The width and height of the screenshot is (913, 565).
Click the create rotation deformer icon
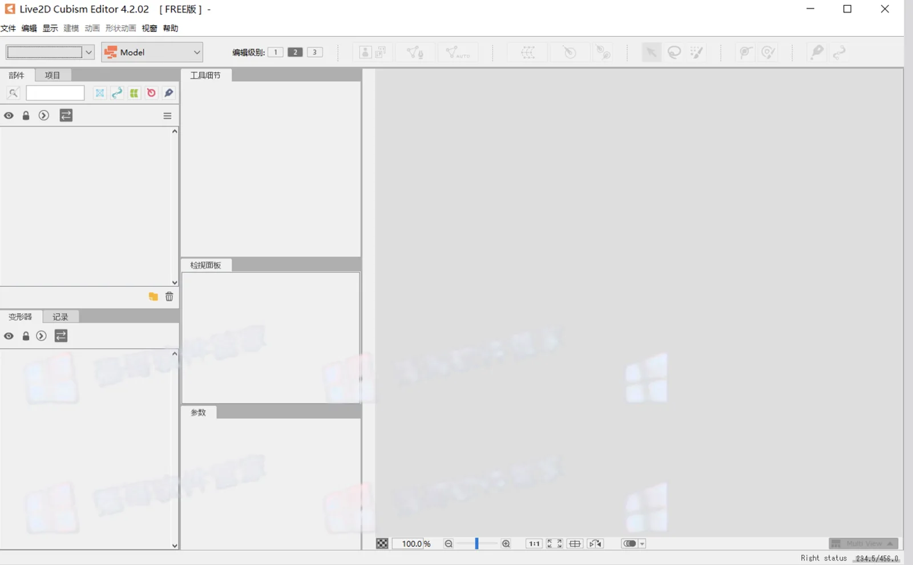pyautogui.click(x=569, y=53)
